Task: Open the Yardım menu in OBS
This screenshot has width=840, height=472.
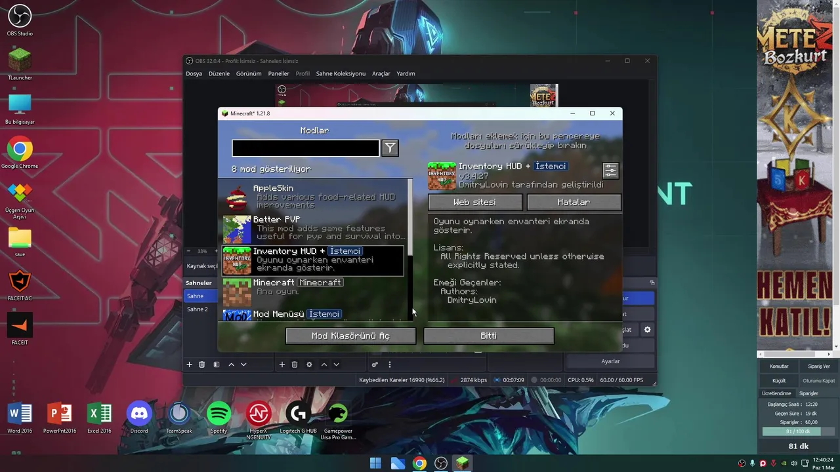Action: point(406,73)
